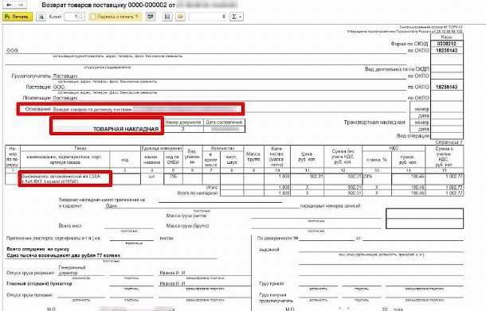The height and width of the screenshot is (311, 486).
Task: Select Дата составления header cell
Action: pos(224,122)
